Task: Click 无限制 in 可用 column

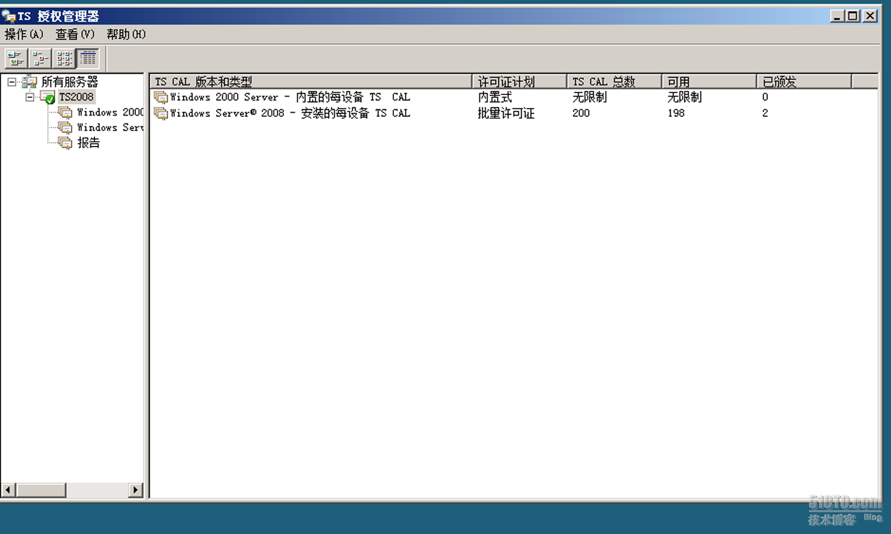Action: coord(685,97)
